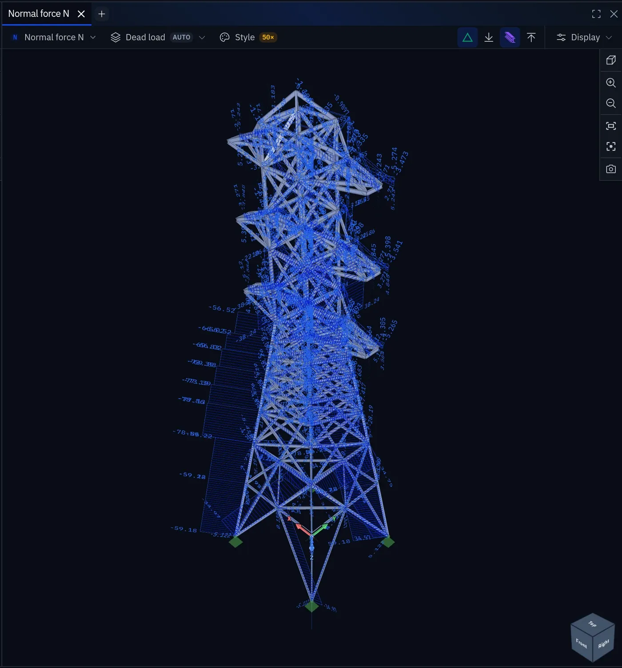622x668 pixels.
Task: Select the Right face of the view cube
Action: 604,644
